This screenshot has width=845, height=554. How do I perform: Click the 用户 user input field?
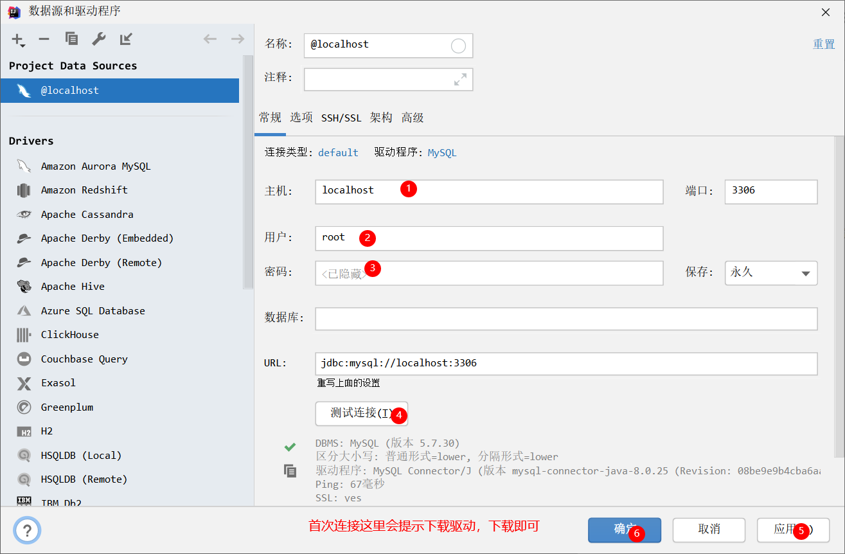click(489, 238)
